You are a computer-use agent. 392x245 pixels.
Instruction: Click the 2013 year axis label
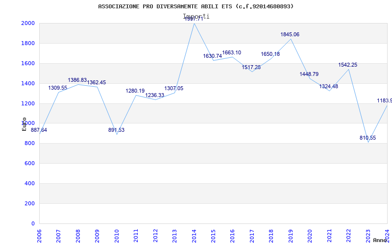point(174,236)
